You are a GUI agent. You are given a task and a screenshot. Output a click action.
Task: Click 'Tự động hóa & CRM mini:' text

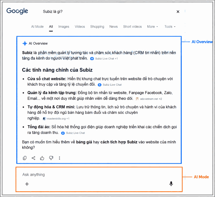pyautogui.click(x=51, y=107)
